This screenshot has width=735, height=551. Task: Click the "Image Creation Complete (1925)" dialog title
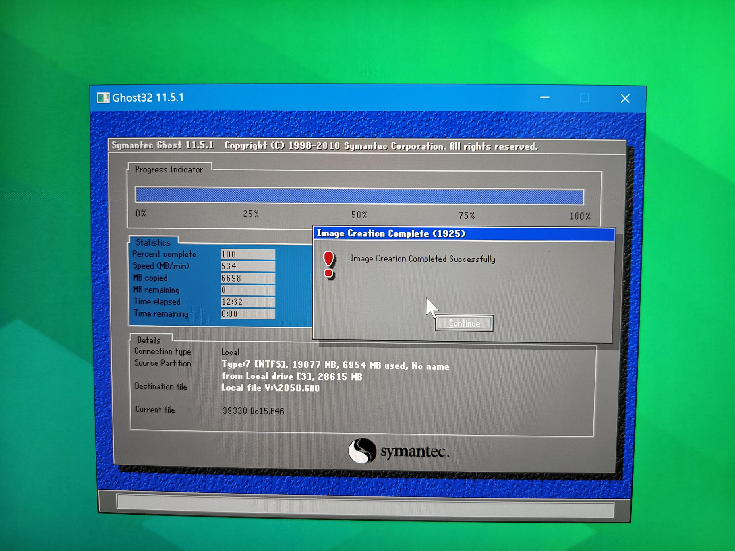point(391,234)
